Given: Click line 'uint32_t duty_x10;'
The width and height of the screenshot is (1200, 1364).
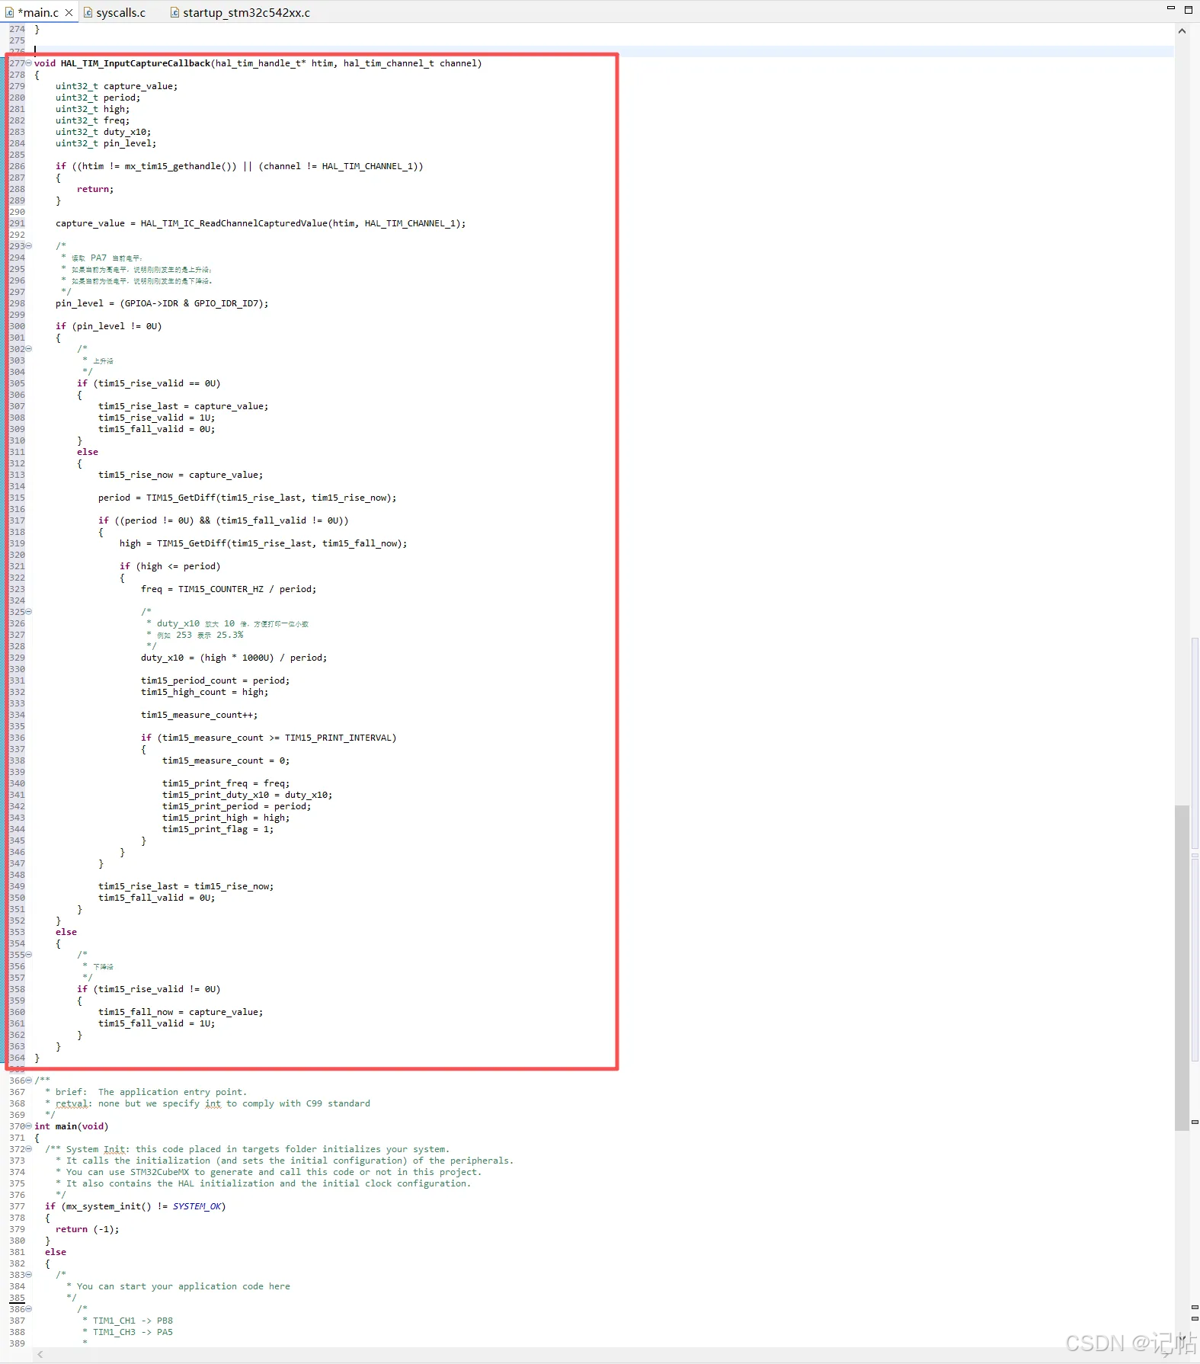Looking at the screenshot, I should [x=103, y=132].
